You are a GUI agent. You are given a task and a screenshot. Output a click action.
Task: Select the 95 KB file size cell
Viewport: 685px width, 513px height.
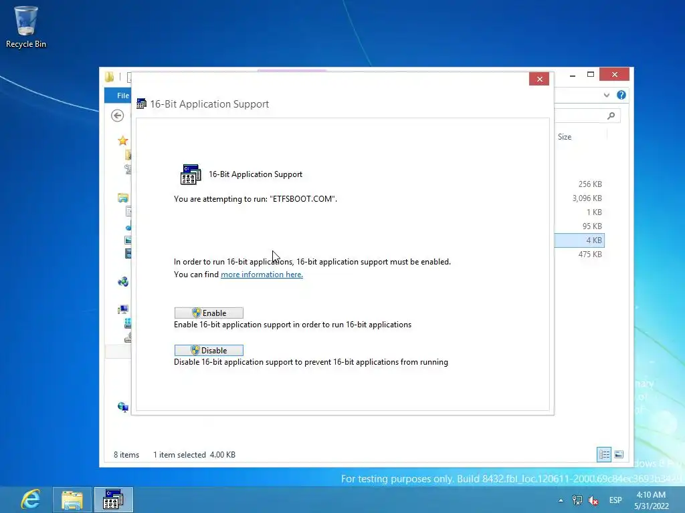point(592,226)
